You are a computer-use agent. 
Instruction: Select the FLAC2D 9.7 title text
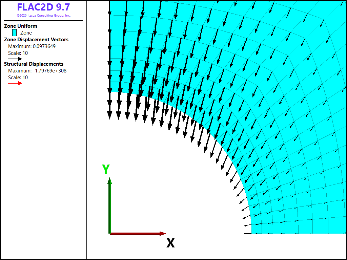click(x=44, y=7)
